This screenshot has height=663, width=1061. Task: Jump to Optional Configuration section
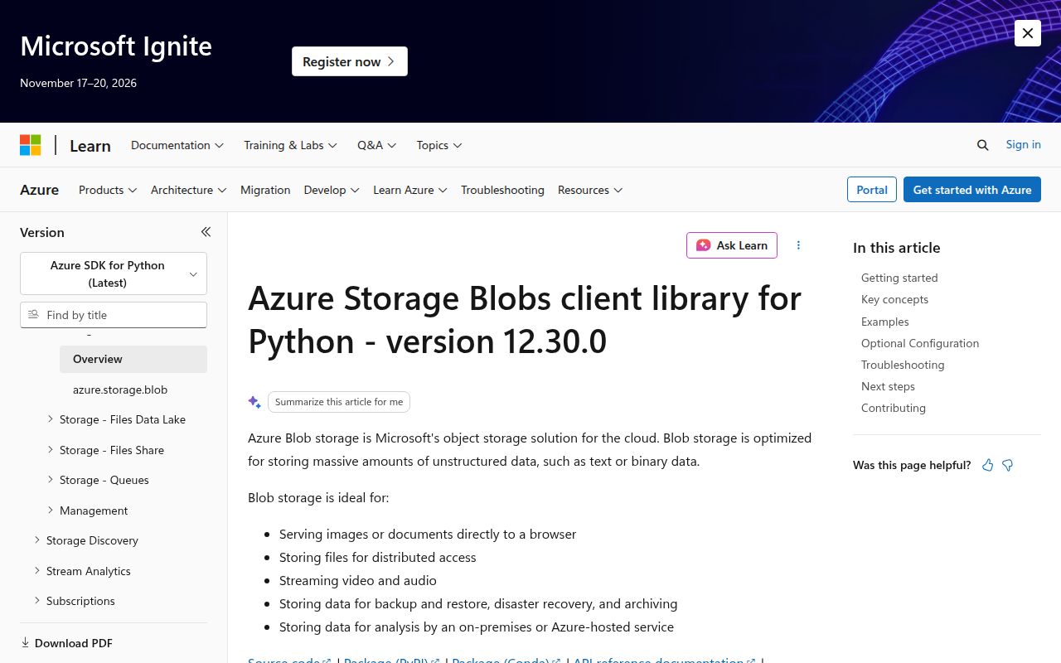(x=920, y=343)
